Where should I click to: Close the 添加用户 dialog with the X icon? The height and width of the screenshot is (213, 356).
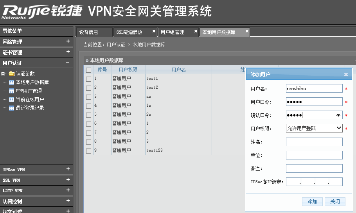point(346,74)
